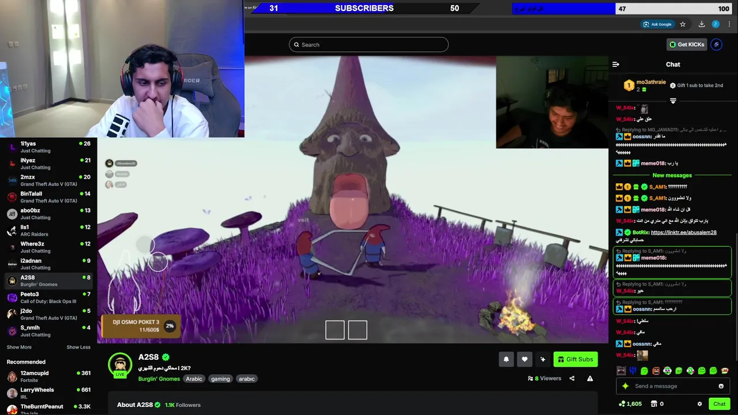Click the 8 Viewers count
Viewport: 738px width, 415px height.
point(544,378)
